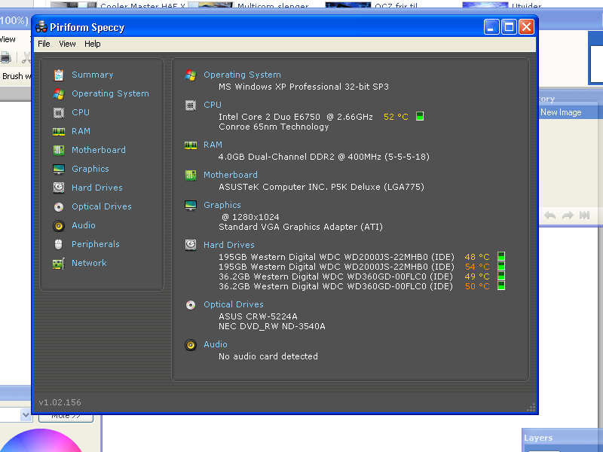The width and height of the screenshot is (603, 452).
Task: Click the RAM stick icon in sidebar
Action: click(59, 132)
